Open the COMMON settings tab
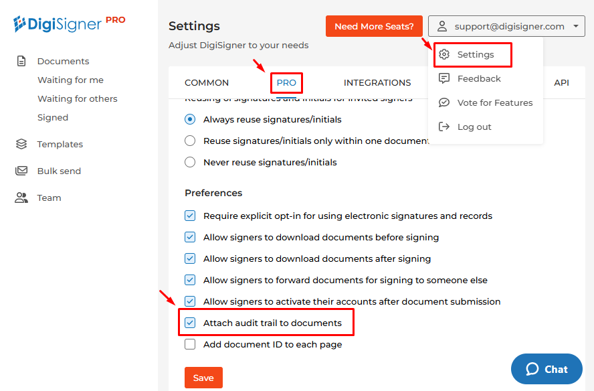 pos(207,82)
